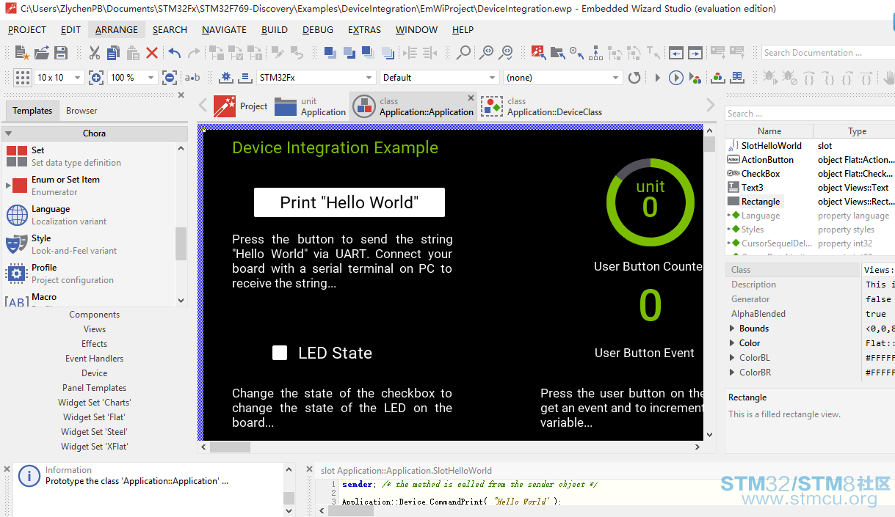Select the ActionButton member row
Image resolution: width=895 pixels, height=517 pixels.
pyautogui.click(x=810, y=160)
